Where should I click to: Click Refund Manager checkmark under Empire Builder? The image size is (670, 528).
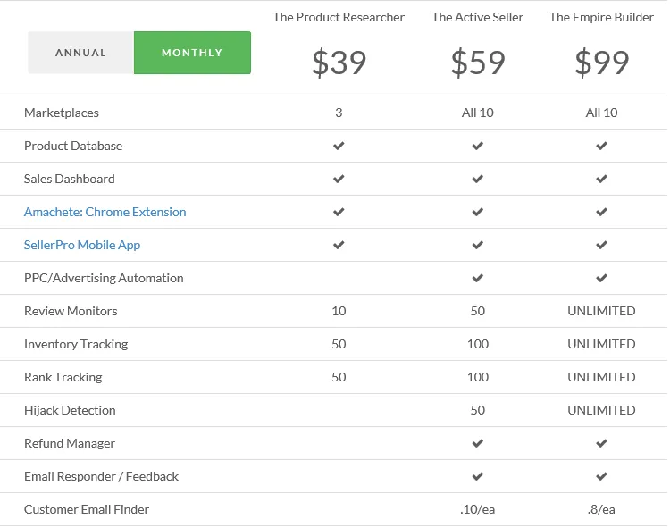click(x=601, y=443)
